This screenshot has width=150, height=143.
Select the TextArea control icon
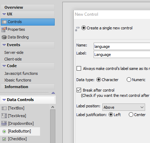pyautogui.click(x=4, y=116)
